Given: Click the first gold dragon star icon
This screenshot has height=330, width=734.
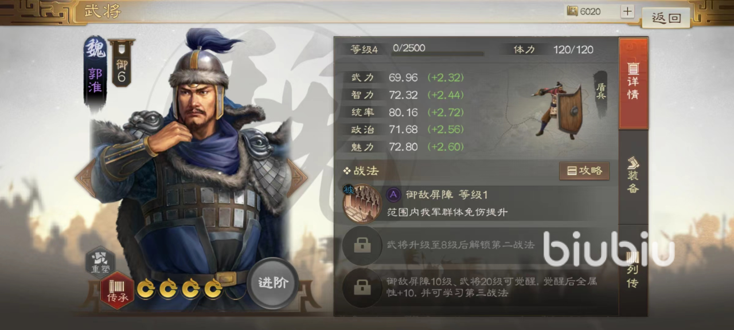Looking at the screenshot, I should (146, 288).
